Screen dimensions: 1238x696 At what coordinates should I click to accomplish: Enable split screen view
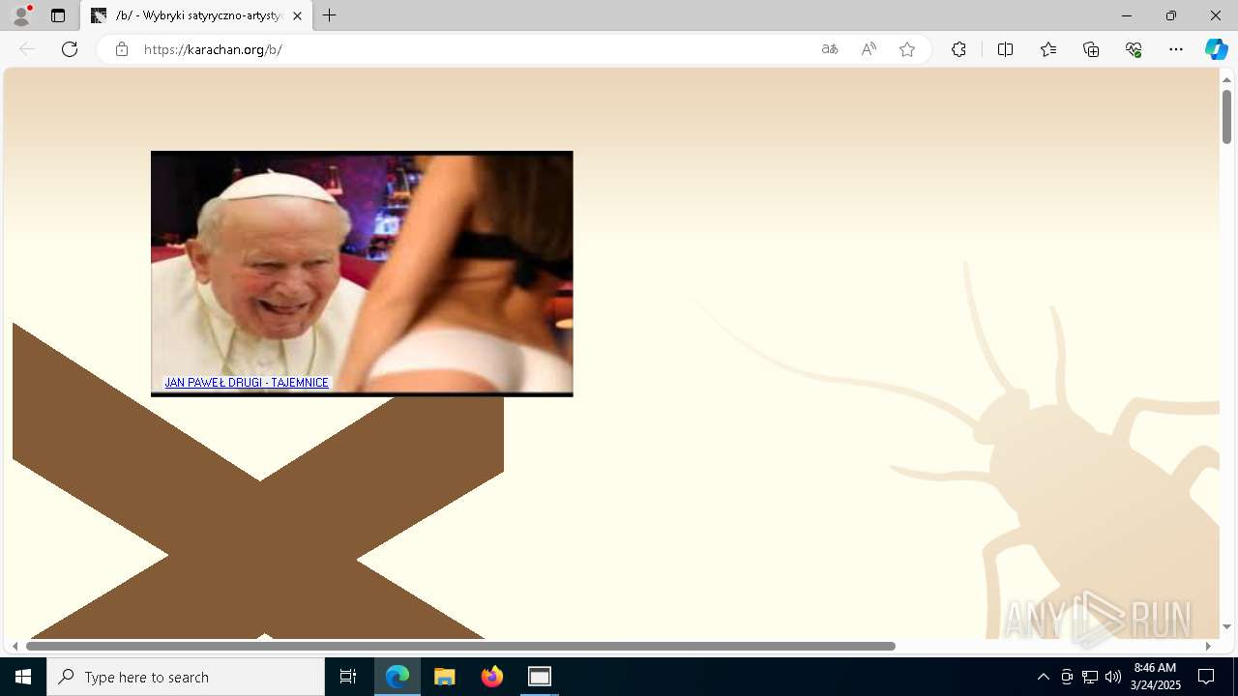click(x=1005, y=49)
